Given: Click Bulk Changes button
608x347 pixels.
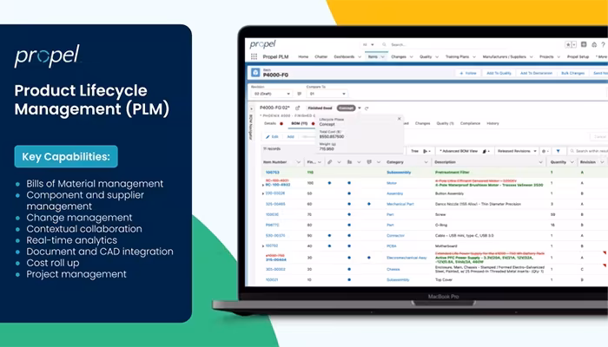Looking at the screenshot, I should 572,73.
